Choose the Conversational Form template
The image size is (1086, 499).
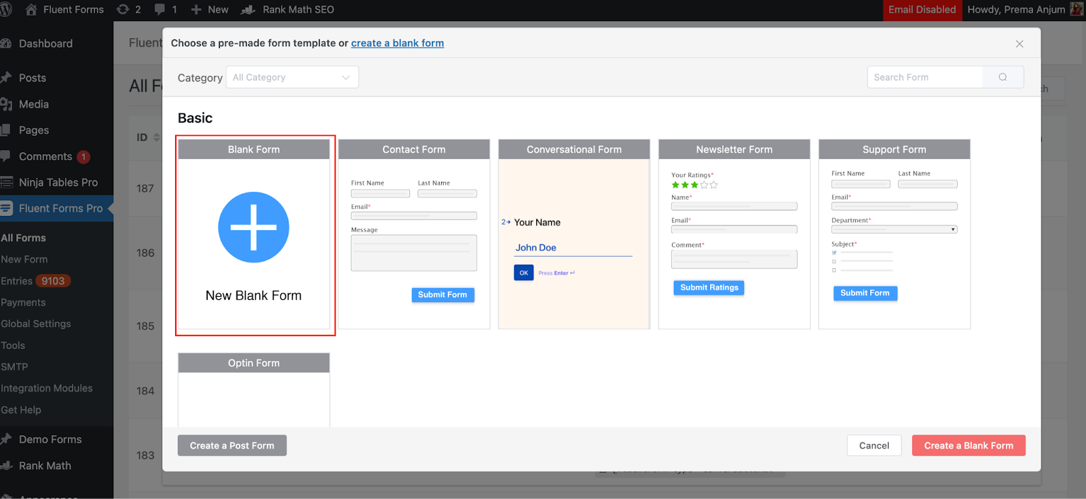pos(574,234)
